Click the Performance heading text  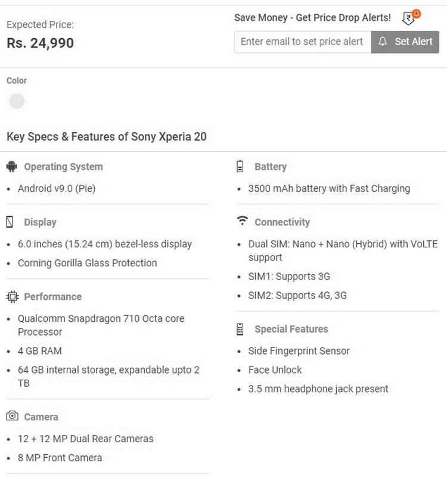(x=53, y=297)
